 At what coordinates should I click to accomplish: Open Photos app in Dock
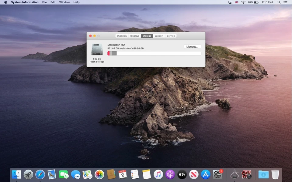(x=99, y=175)
